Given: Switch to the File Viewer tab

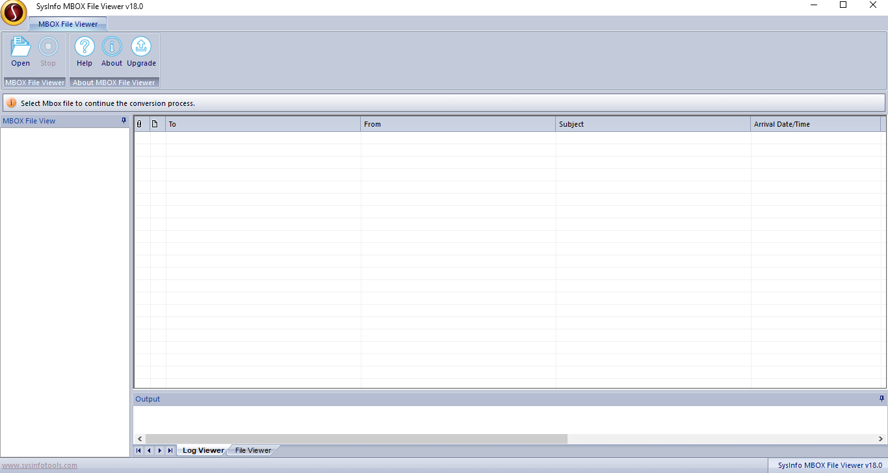Looking at the screenshot, I should pyautogui.click(x=252, y=450).
